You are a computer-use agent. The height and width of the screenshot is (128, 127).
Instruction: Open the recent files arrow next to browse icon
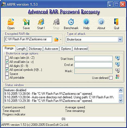[61, 39]
